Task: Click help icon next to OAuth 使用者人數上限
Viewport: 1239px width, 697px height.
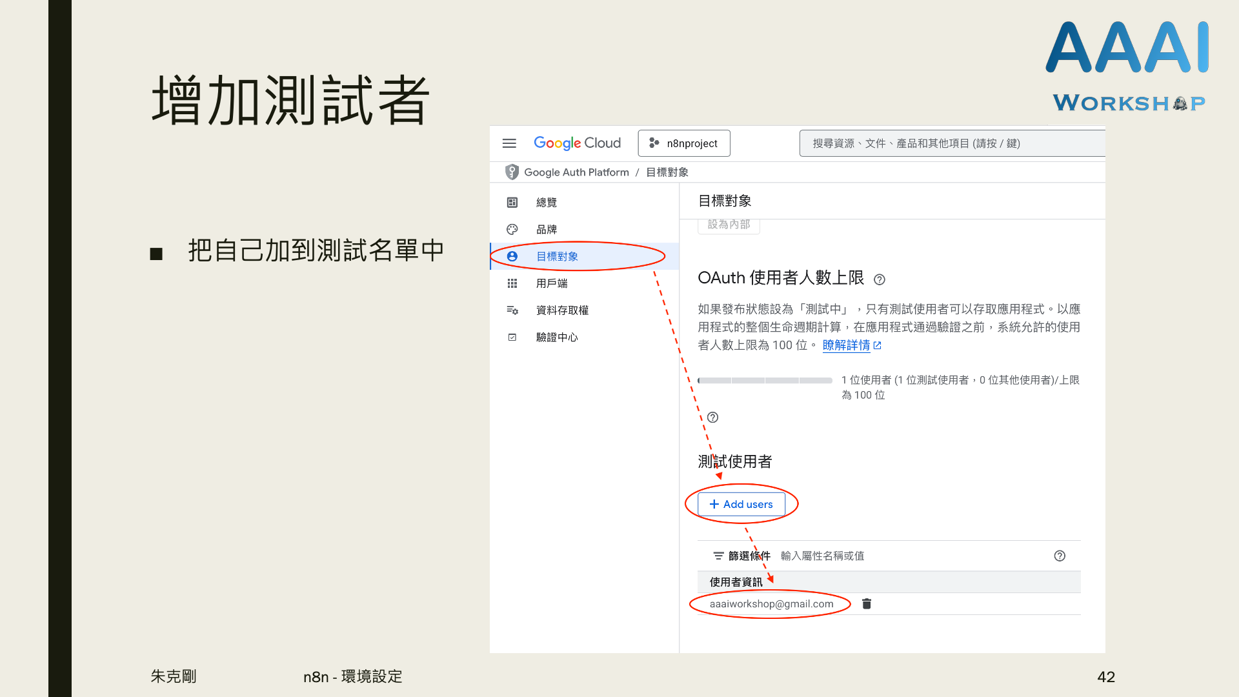Action: [880, 279]
